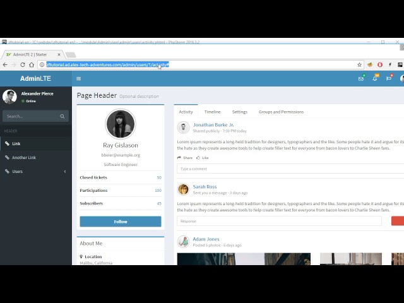This screenshot has width=404, height=303.
Task: Reload the page with the refresh icon
Action: click(23, 64)
